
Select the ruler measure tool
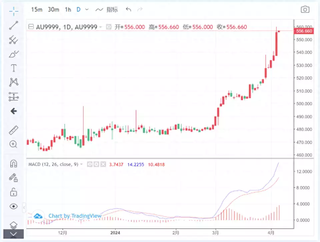click(x=14, y=130)
